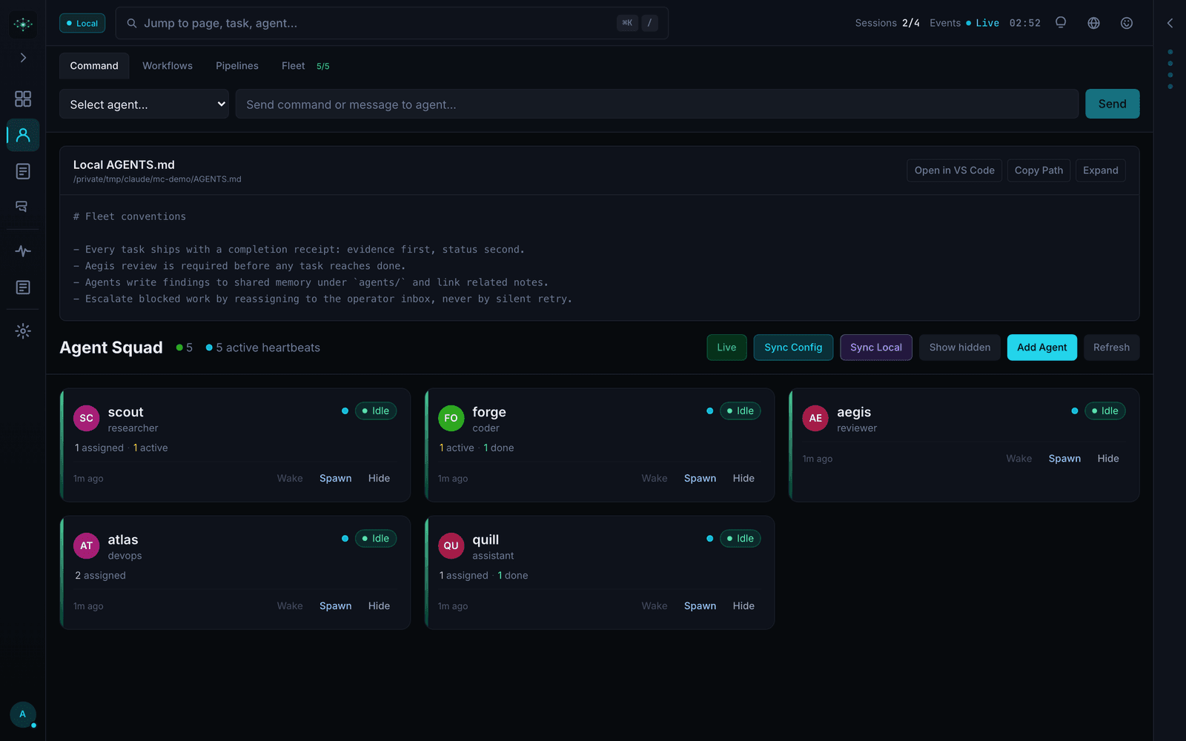Click Add Agent button
This screenshot has height=741, width=1186.
(1041, 348)
